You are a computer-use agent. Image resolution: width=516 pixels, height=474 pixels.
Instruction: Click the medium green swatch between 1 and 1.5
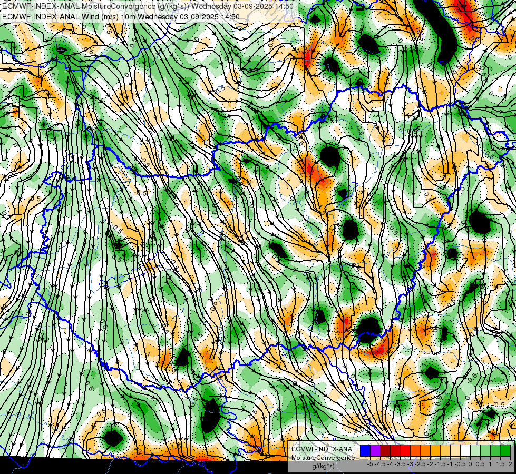495,450
